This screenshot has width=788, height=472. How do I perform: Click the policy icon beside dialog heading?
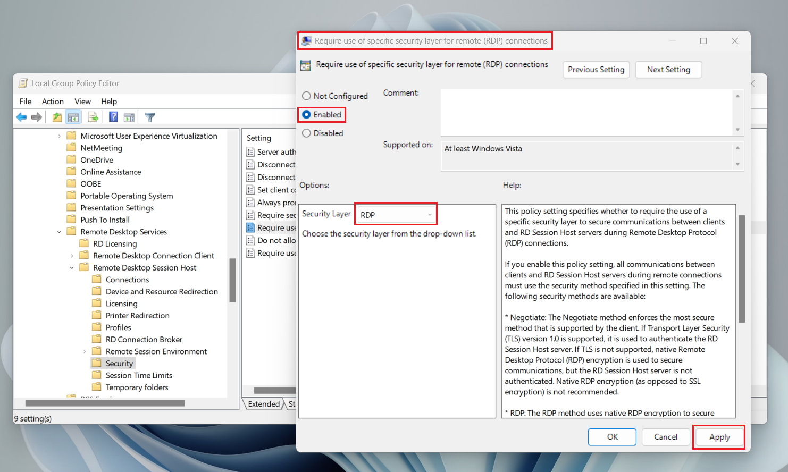(306, 65)
